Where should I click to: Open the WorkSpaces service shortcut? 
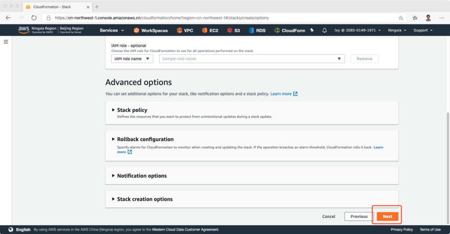pyautogui.click(x=152, y=30)
